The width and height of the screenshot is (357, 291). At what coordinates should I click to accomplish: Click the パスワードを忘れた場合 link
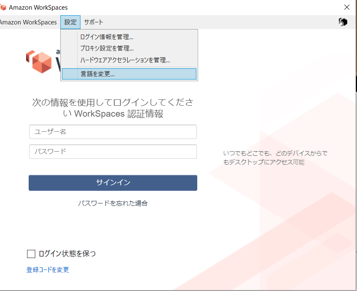click(x=113, y=203)
